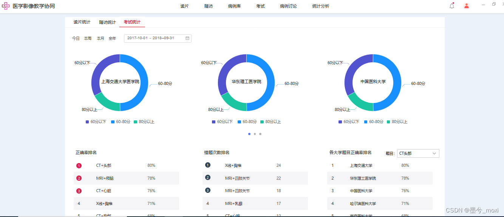Click rank 2 dark badge in 错题次数排名
This screenshot has width=504, height=217.
click(208, 178)
